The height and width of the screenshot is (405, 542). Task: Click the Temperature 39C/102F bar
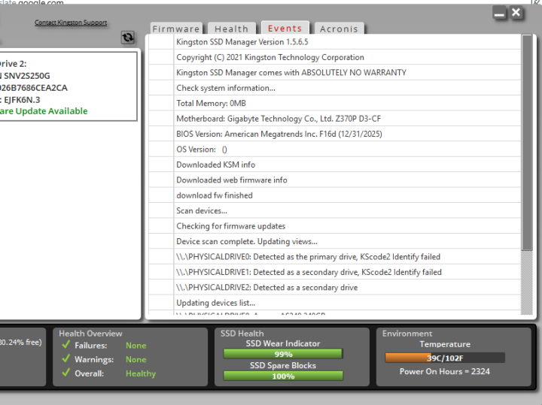pyautogui.click(x=445, y=358)
